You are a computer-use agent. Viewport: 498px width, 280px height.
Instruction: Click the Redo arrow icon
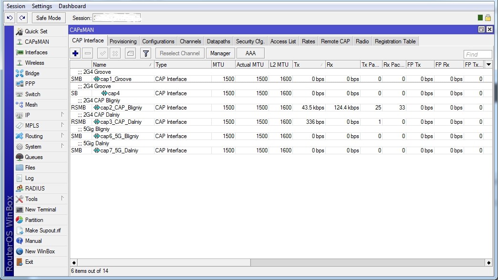click(x=22, y=18)
